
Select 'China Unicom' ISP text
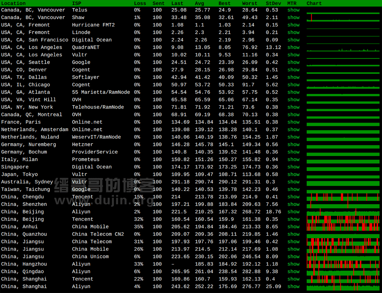90,257
